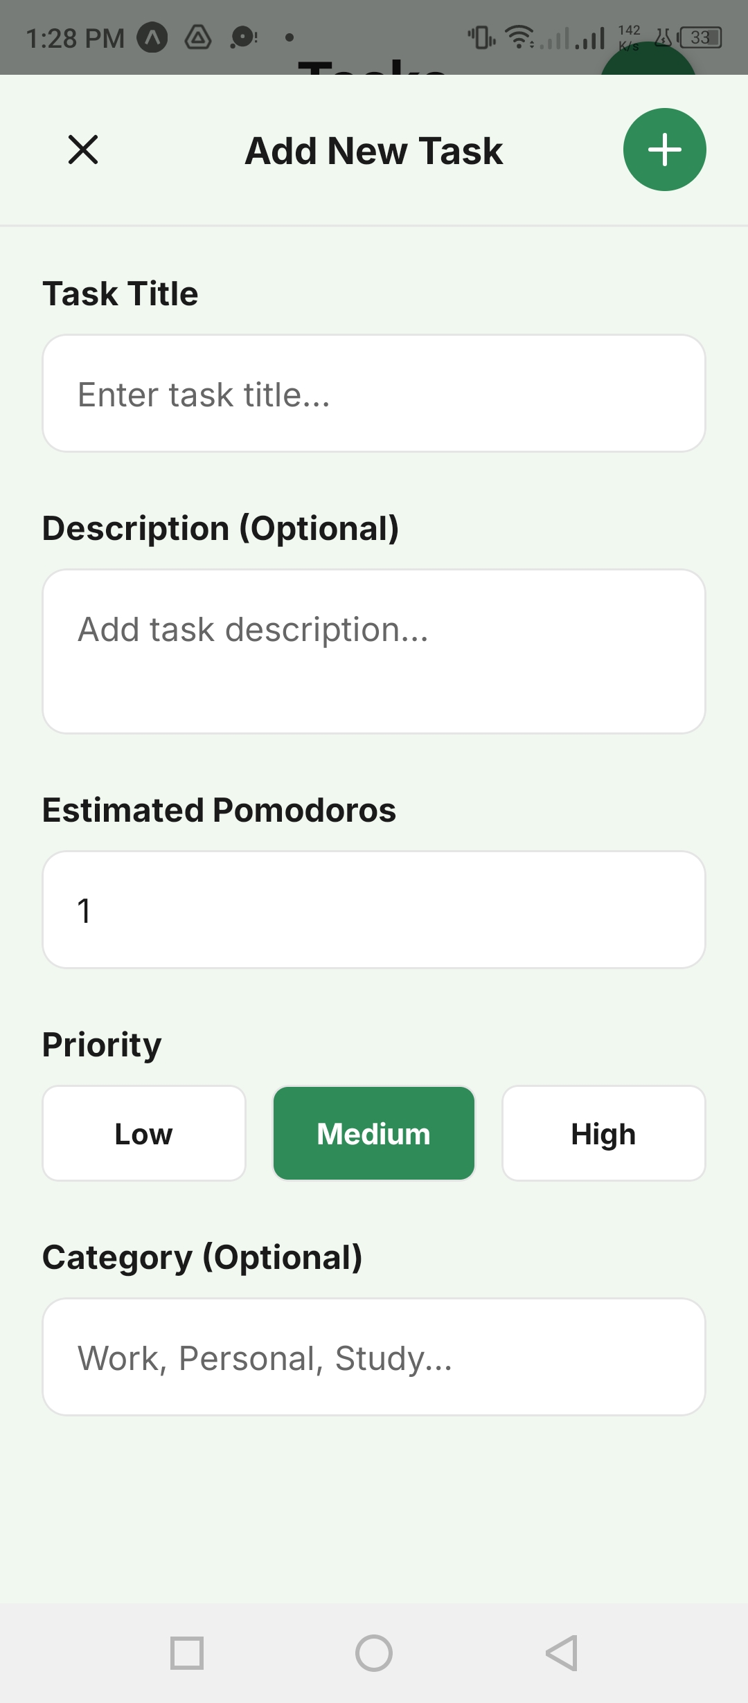Tap the Category optional input box
This screenshot has width=748, height=1703.
coord(374,1357)
